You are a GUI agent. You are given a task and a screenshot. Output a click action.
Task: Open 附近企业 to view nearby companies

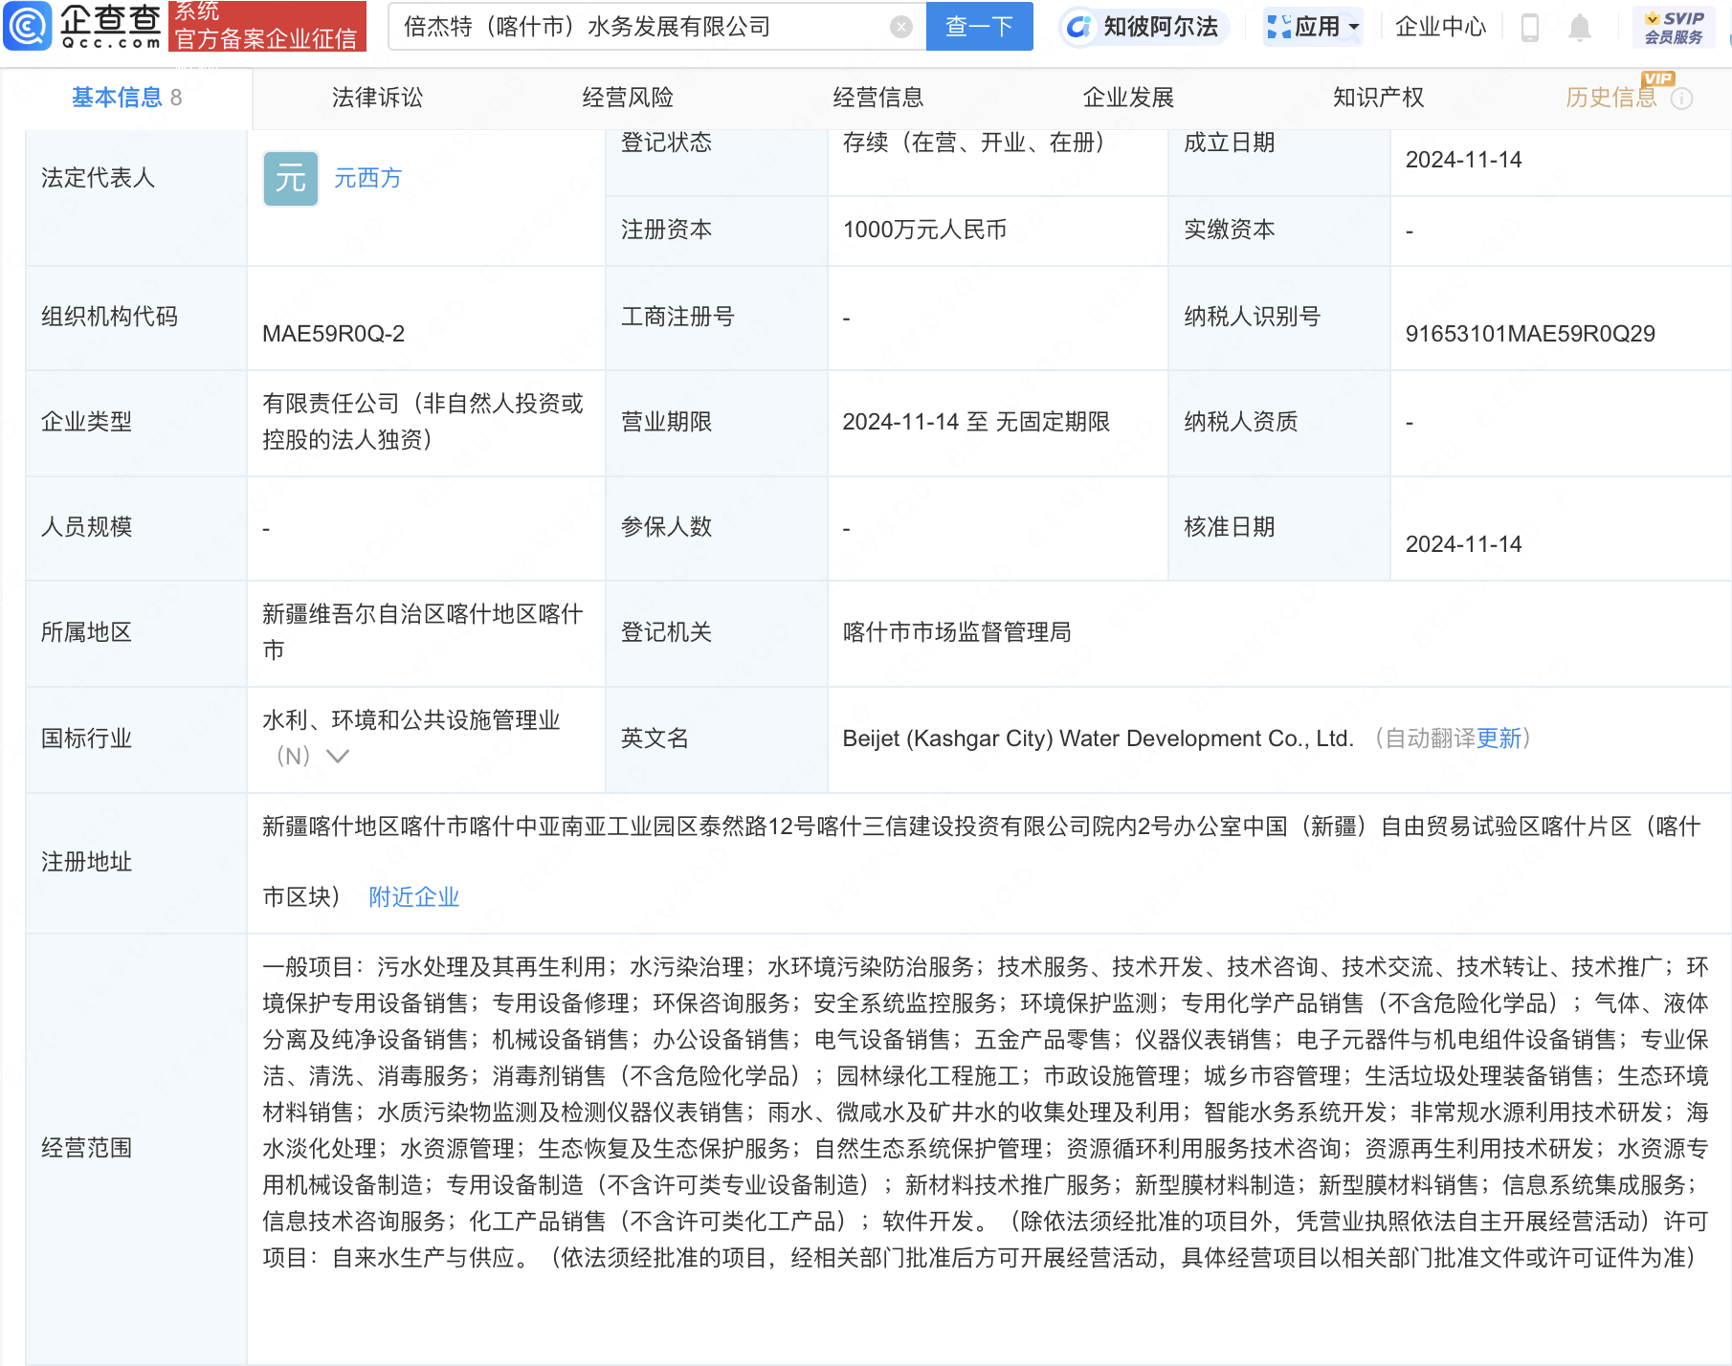[412, 896]
